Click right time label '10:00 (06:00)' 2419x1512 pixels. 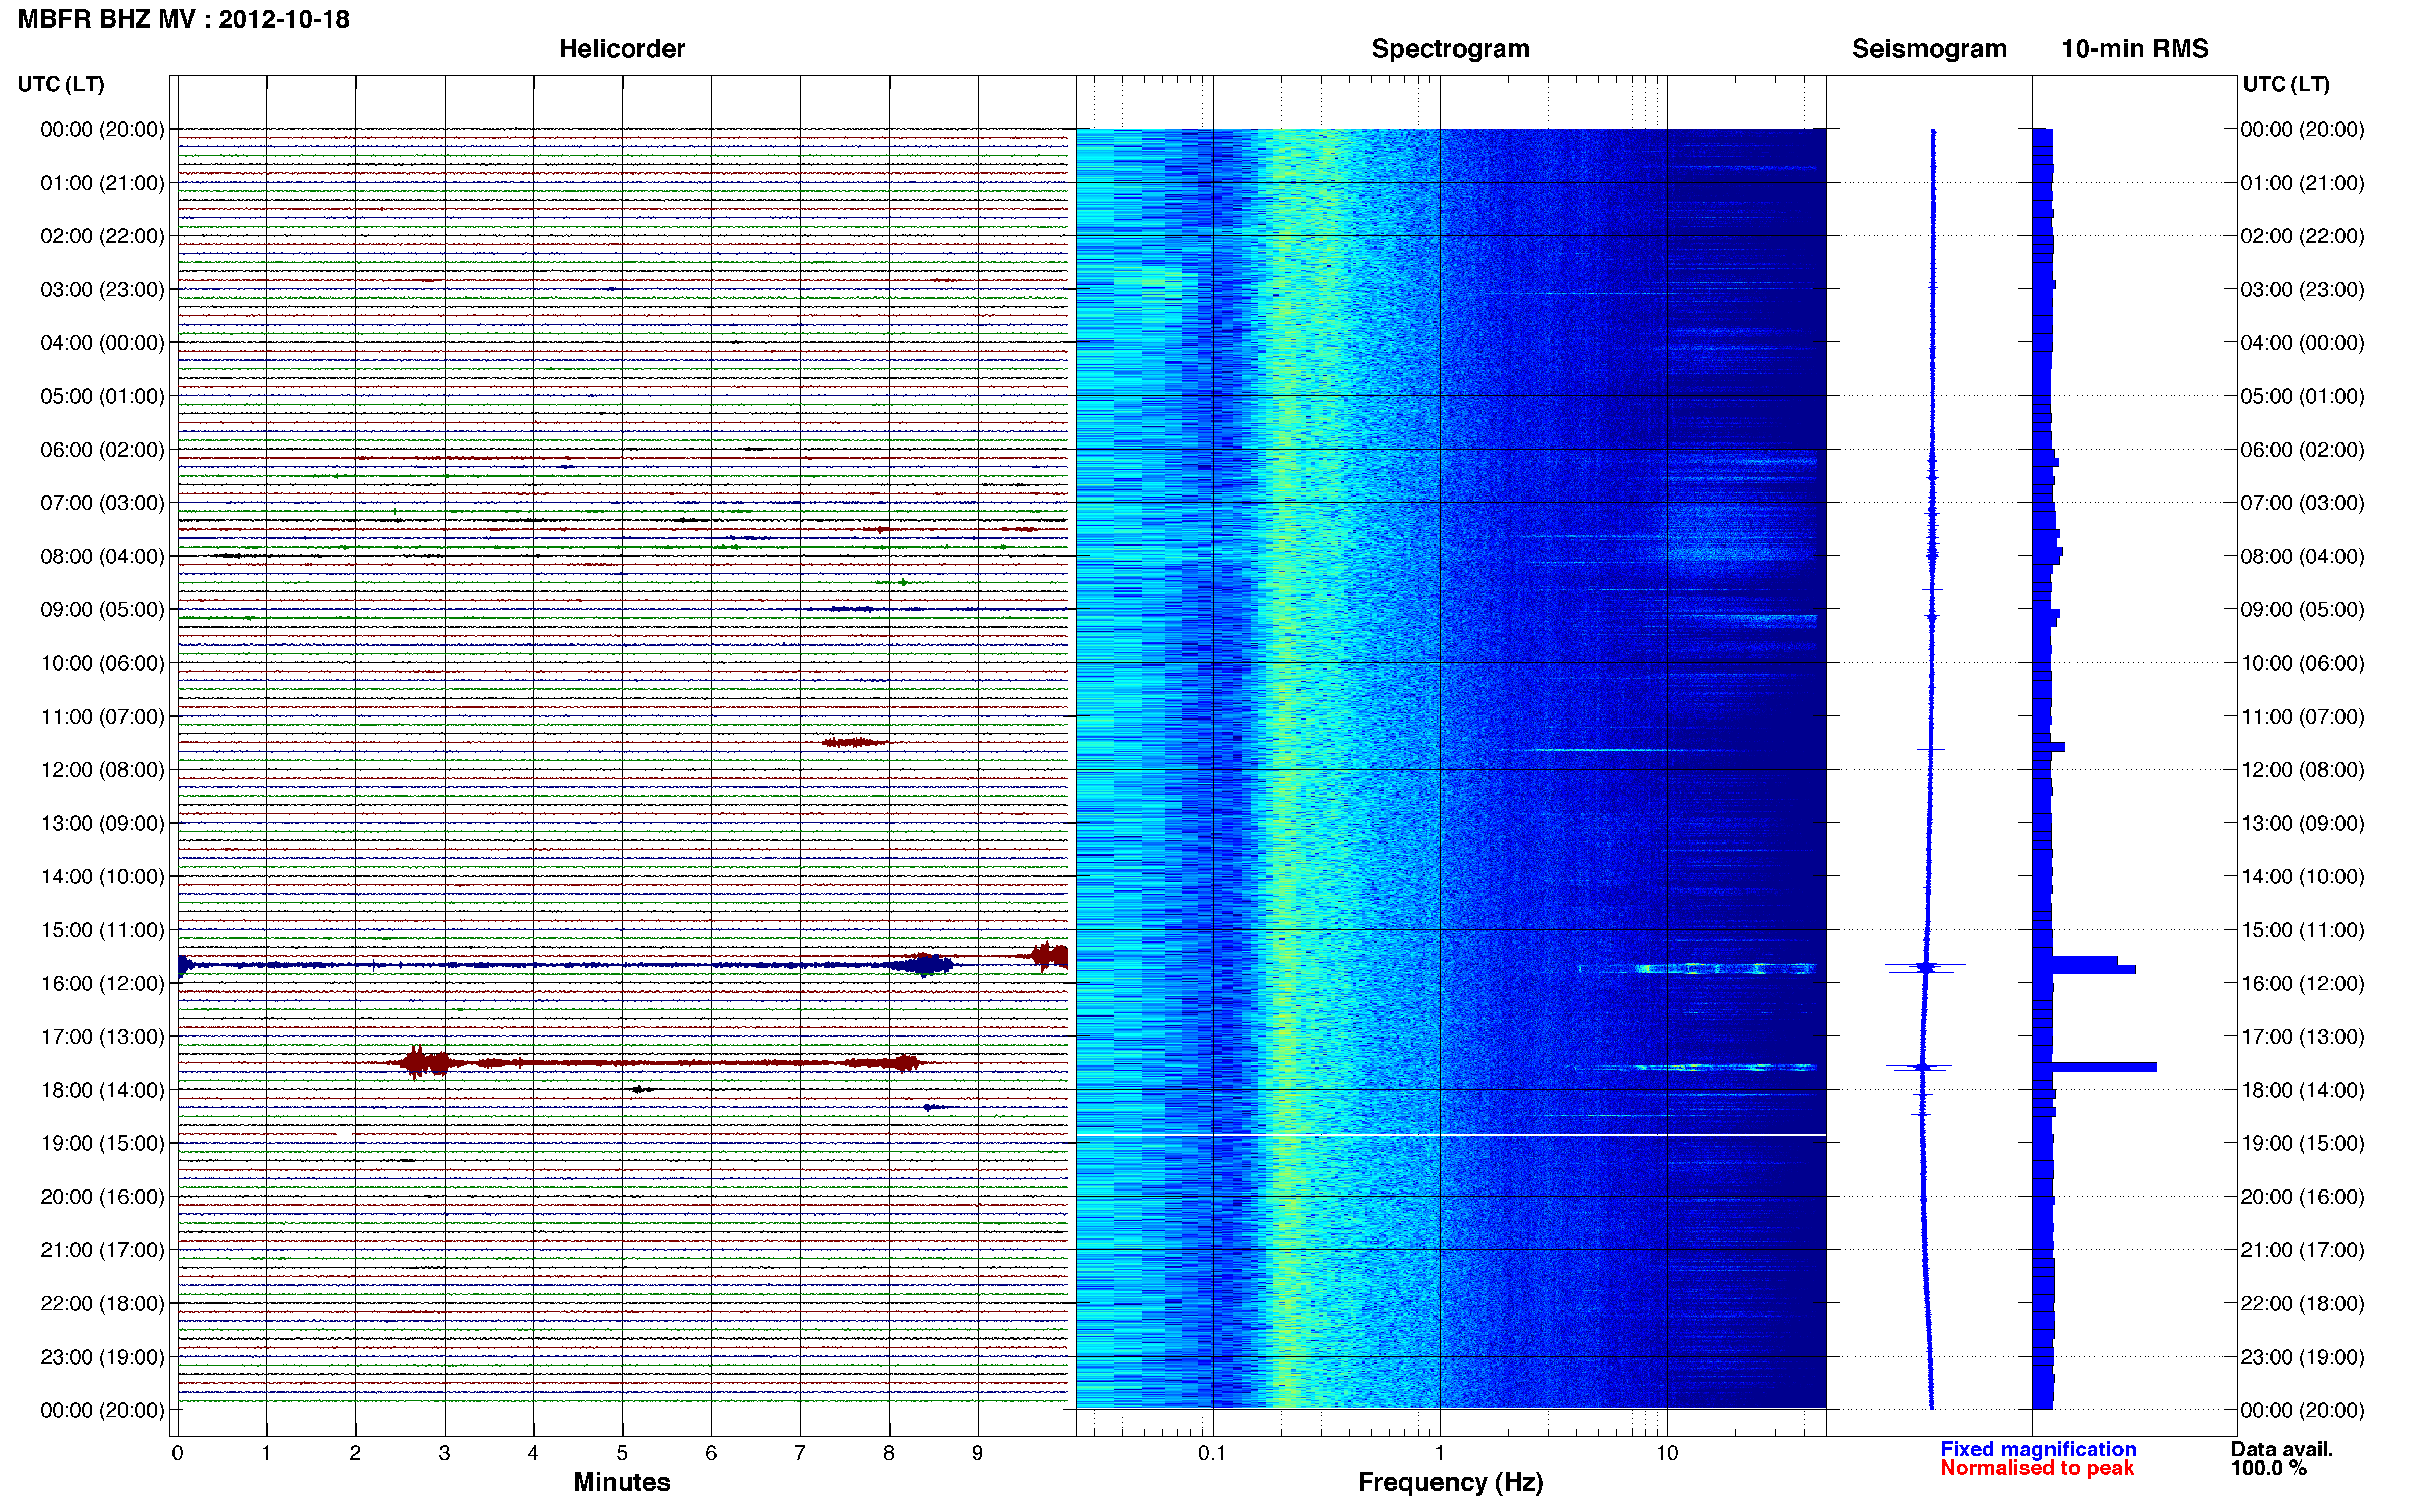click(2302, 663)
